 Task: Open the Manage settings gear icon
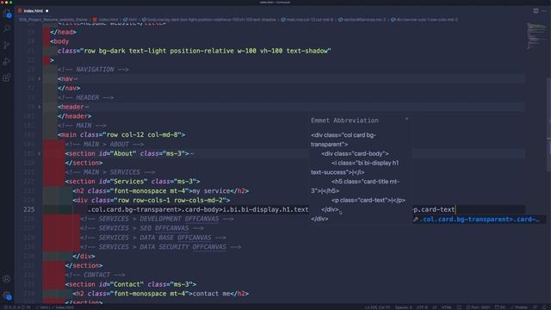7,295
